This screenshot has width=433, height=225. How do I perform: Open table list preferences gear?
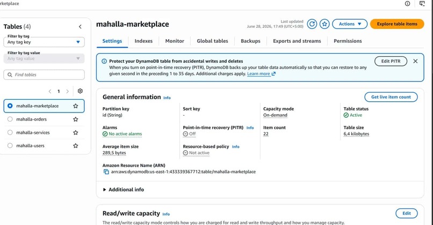click(80, 91)
